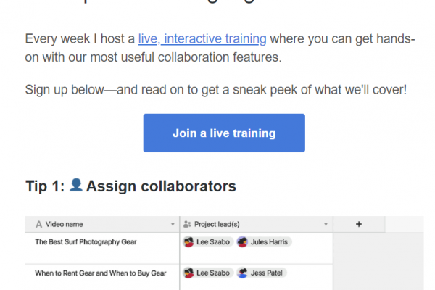Click the Sign up below paragraph text
Image resolution: width=435 pixels, height=290 pixels.
tap(216, 90)
